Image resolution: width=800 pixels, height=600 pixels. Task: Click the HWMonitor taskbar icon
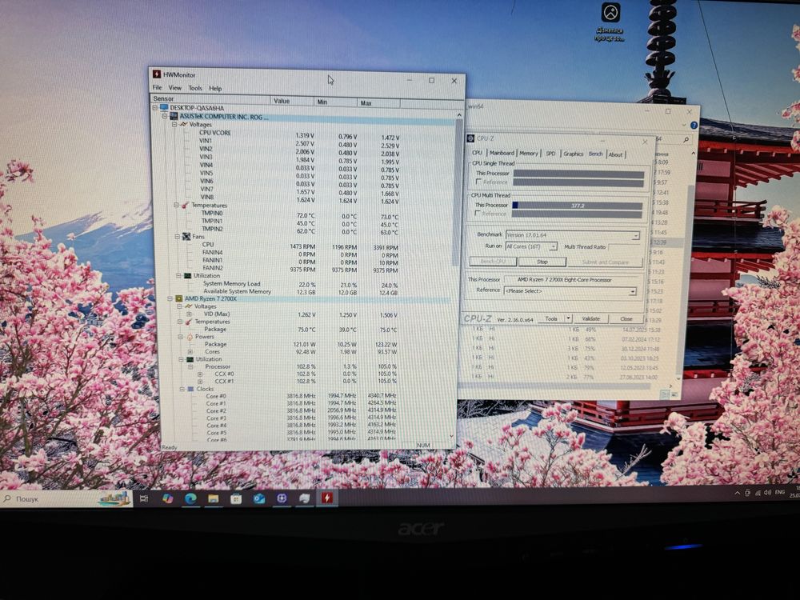(327, 498)
